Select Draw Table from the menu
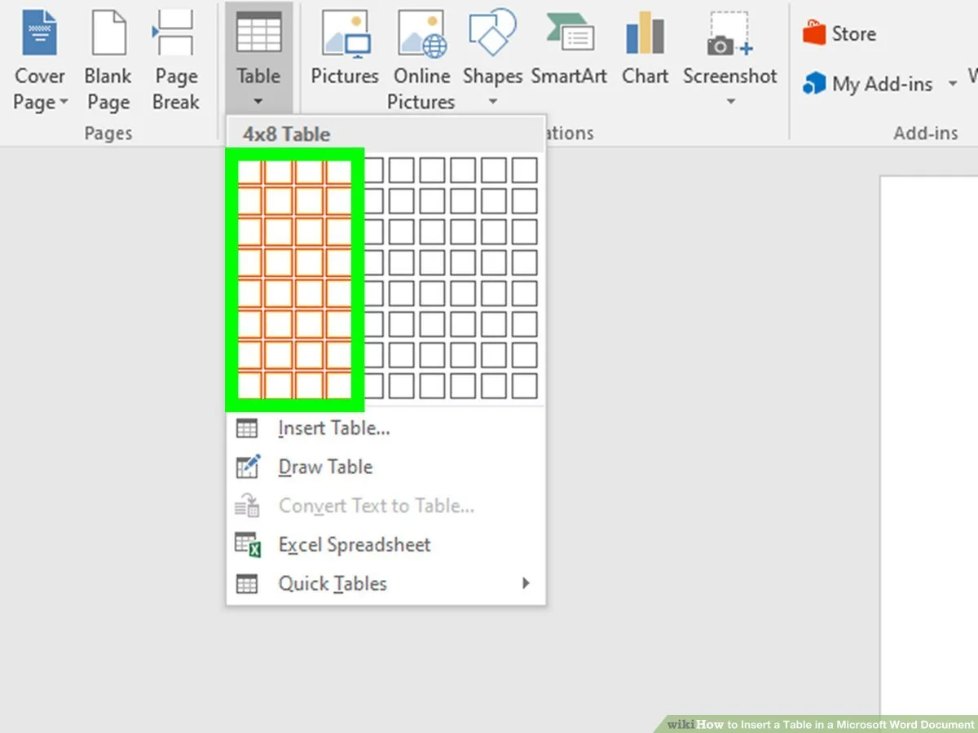This screenshot has width=978, height=733. click(x=385, y=467)
